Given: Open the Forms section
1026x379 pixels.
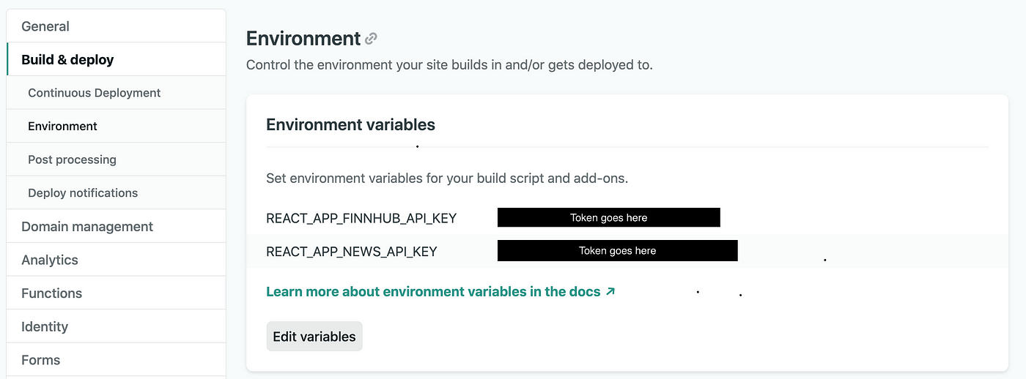Looking at the screenshot, I should point(117,360).
